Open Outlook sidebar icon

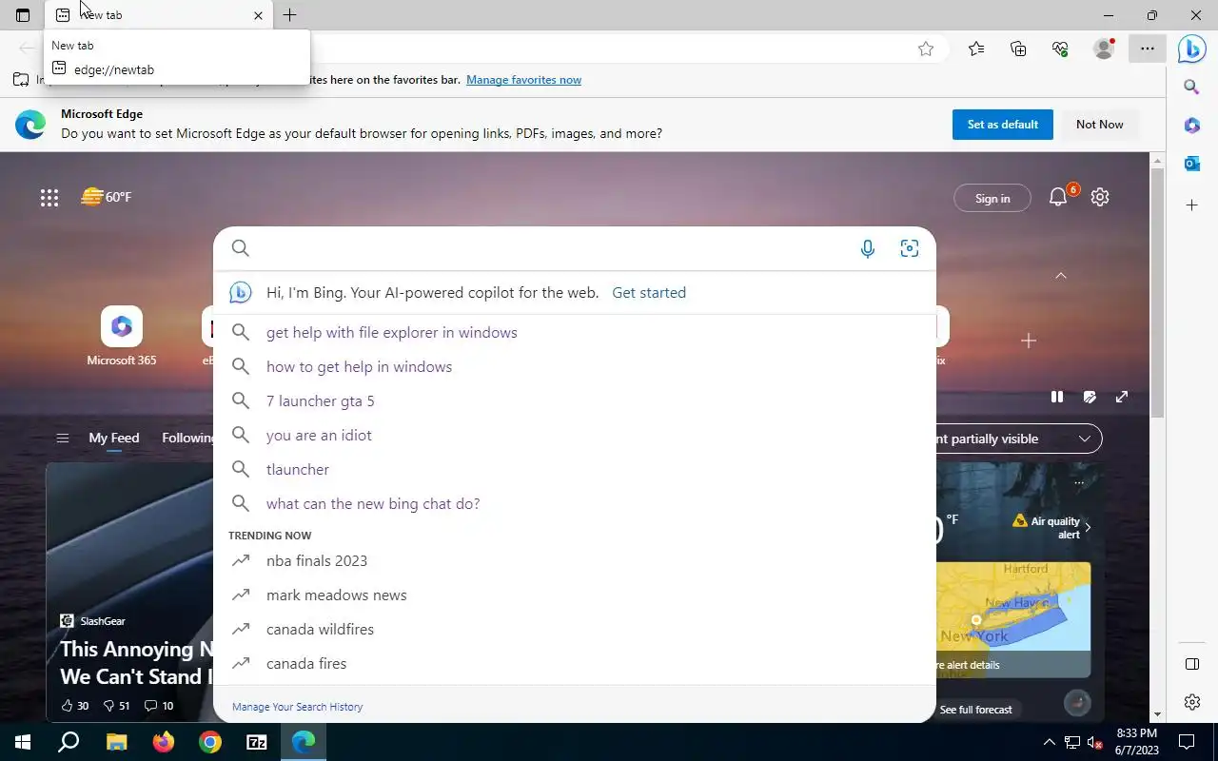1191,164
